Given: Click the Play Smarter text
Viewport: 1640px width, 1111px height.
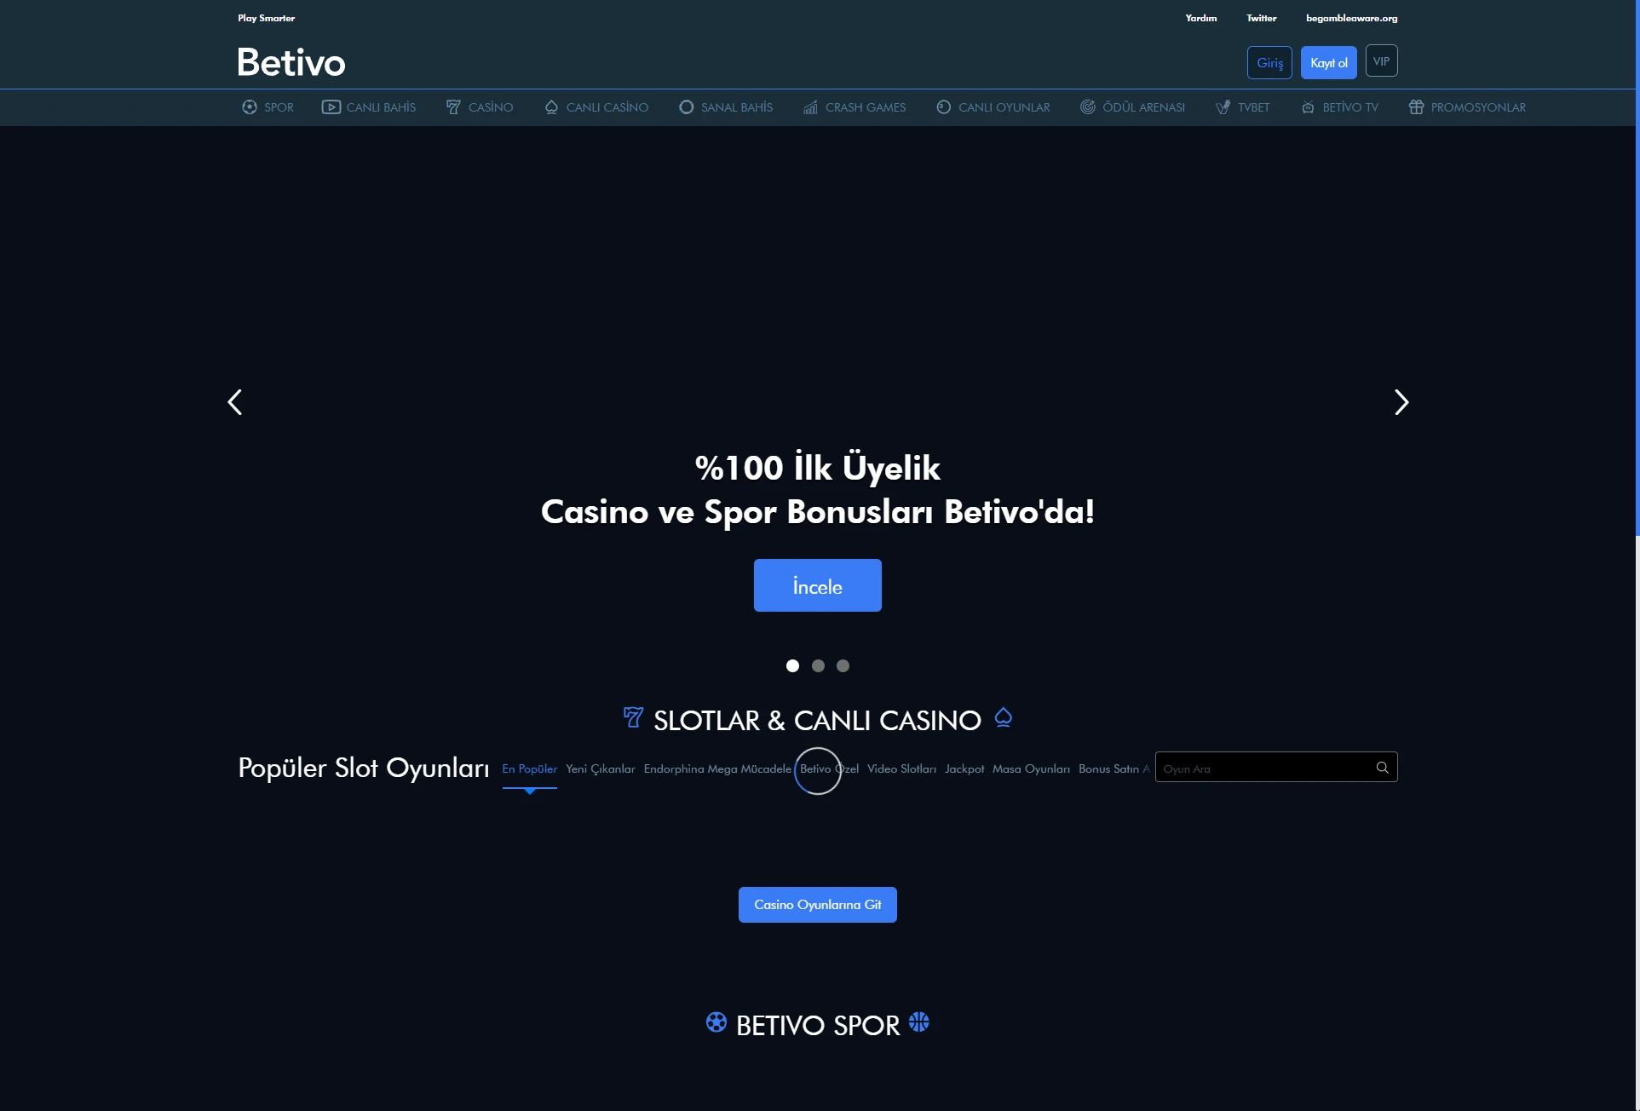Looking at the screenshot, I should [266, 18].
